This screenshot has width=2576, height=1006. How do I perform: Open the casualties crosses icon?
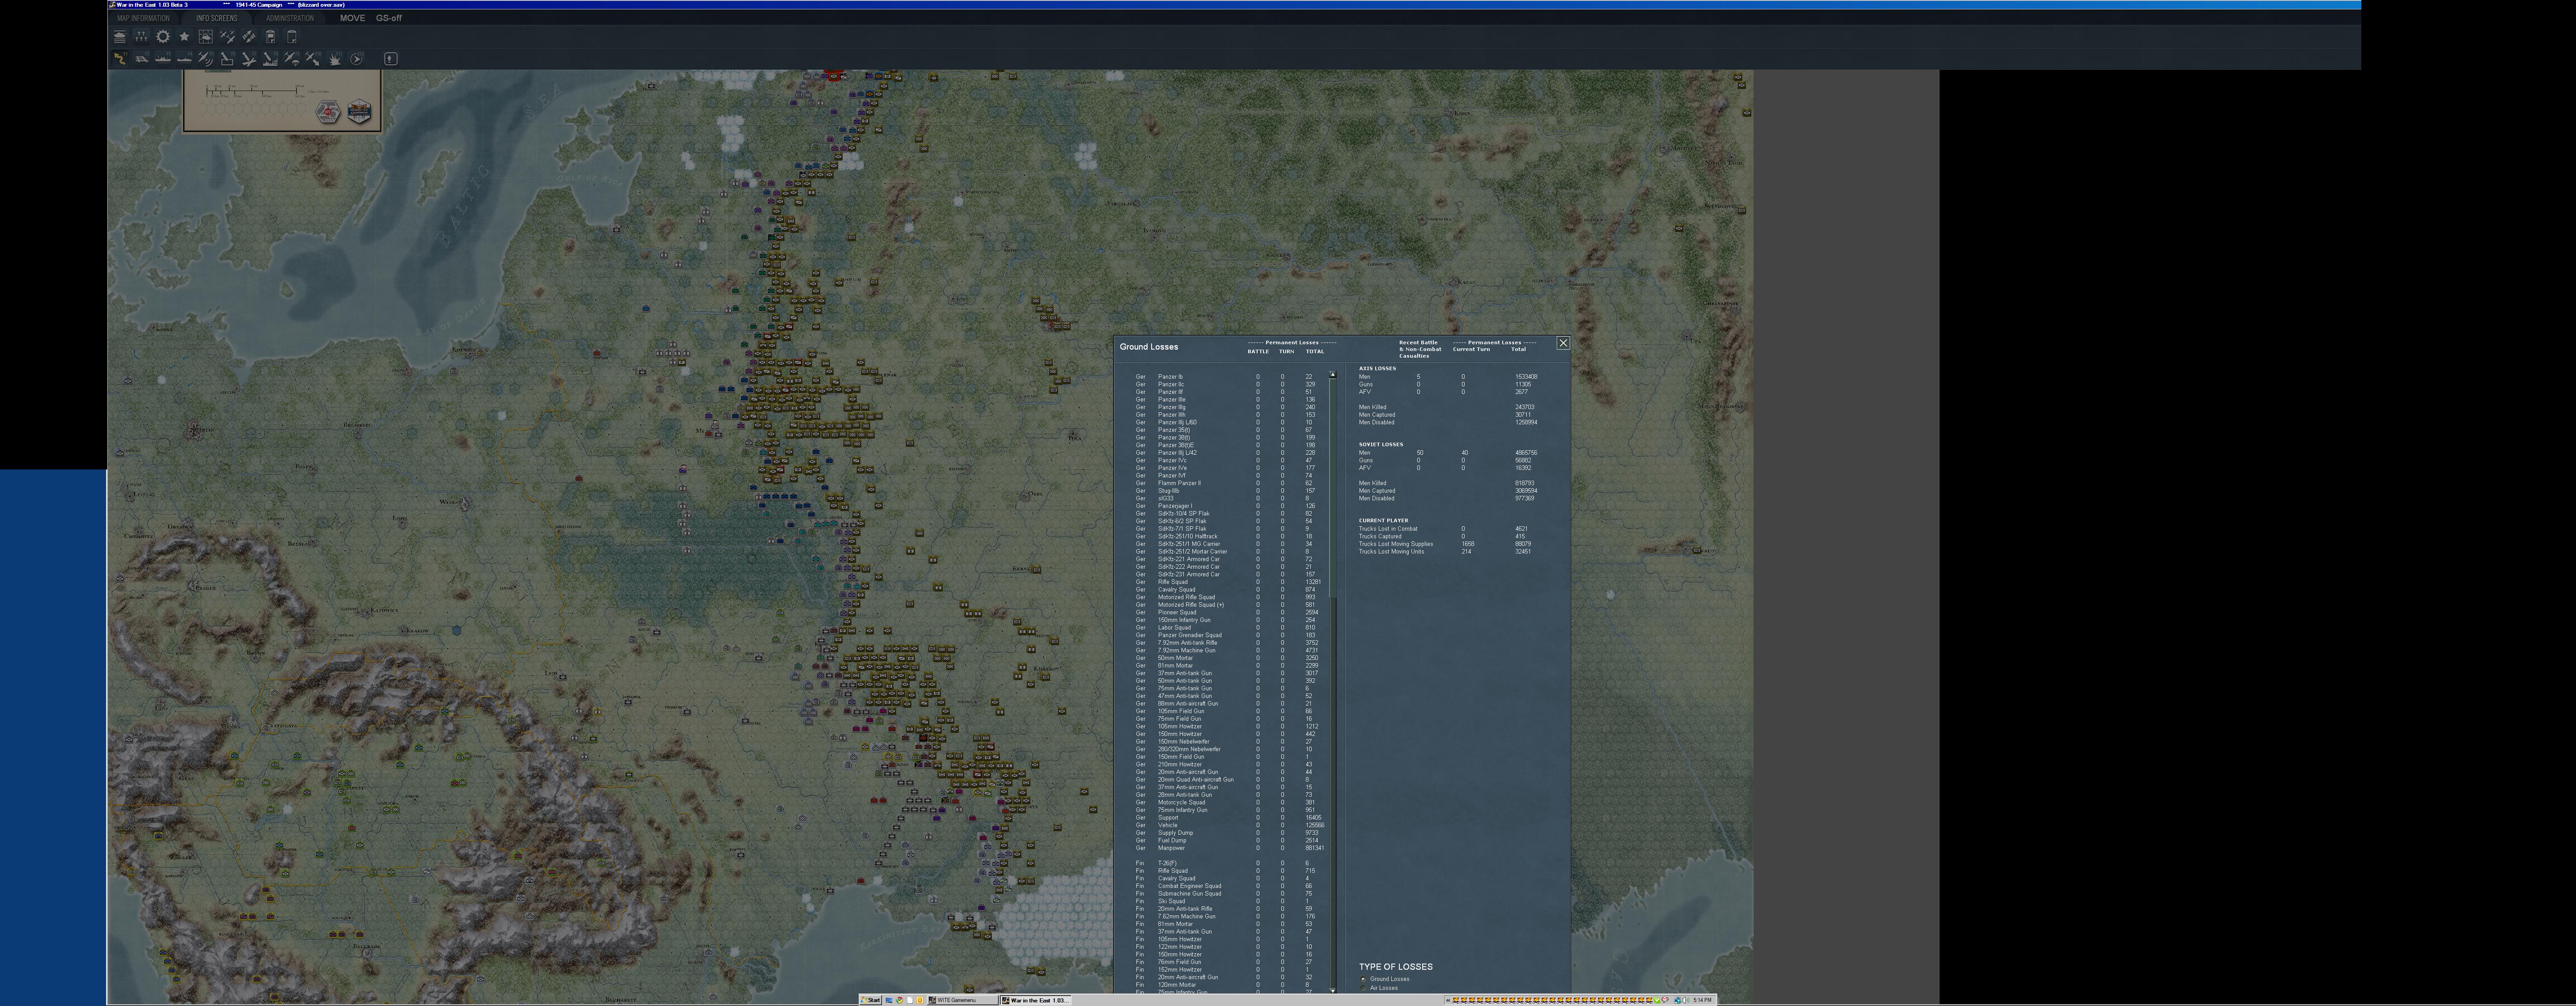pyautogui.click(x=141, y=37)
